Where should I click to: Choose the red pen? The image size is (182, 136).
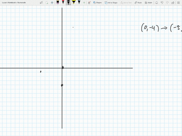[63, 2]
